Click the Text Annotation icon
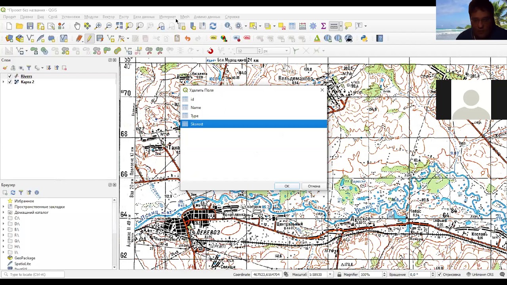 coord(359,26)
